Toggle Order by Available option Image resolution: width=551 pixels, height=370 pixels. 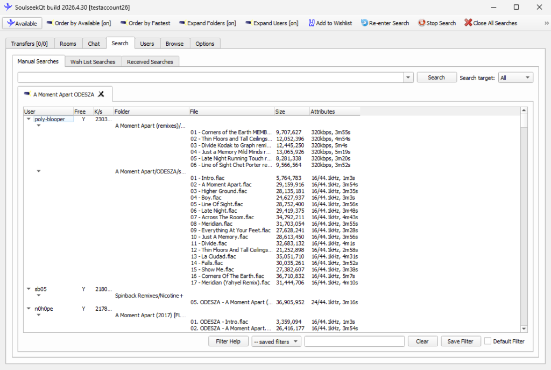click(x=79, y=23)
